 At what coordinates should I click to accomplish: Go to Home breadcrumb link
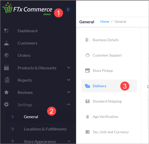[105, 22]
